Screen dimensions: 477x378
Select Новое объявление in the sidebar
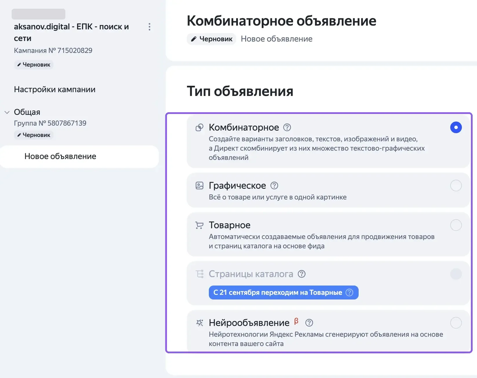79,156
